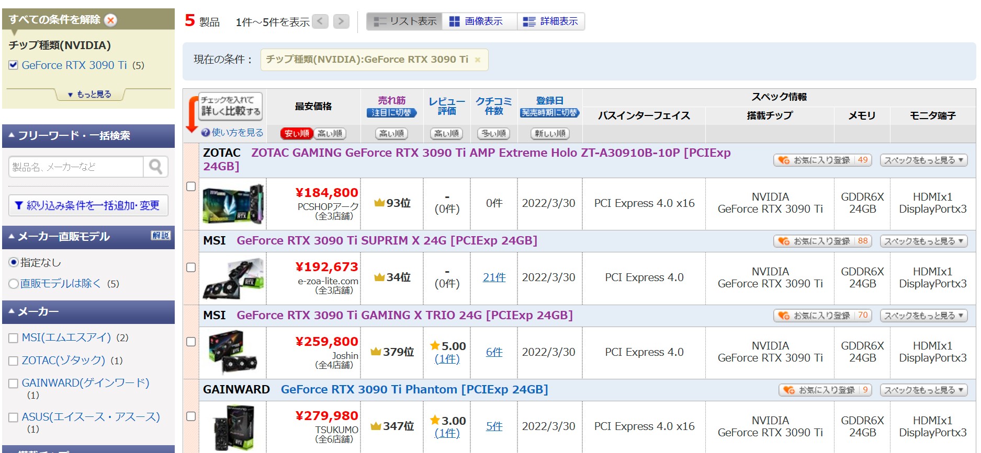Expand もっと見る under the chip type filter

click(89, 94)
